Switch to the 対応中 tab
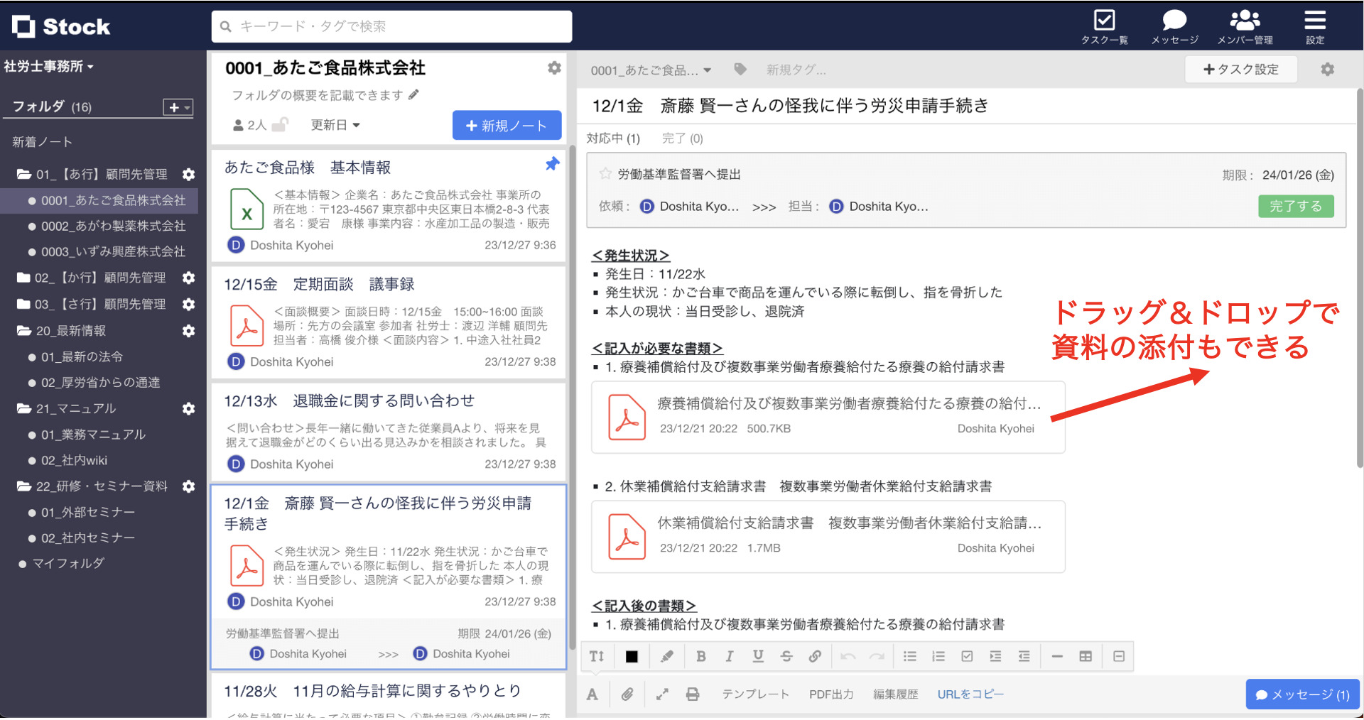 coord(612,138)
